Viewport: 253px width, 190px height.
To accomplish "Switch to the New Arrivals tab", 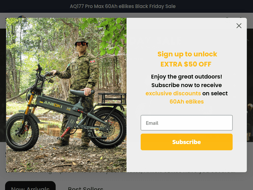I will click(30, 187).
